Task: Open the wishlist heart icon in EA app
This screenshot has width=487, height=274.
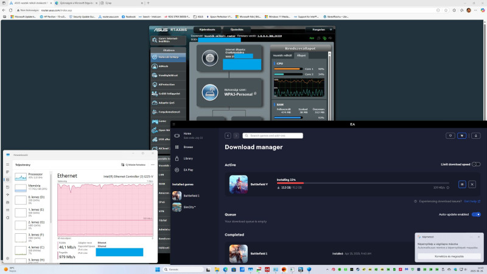Action: tap(450, 136)
